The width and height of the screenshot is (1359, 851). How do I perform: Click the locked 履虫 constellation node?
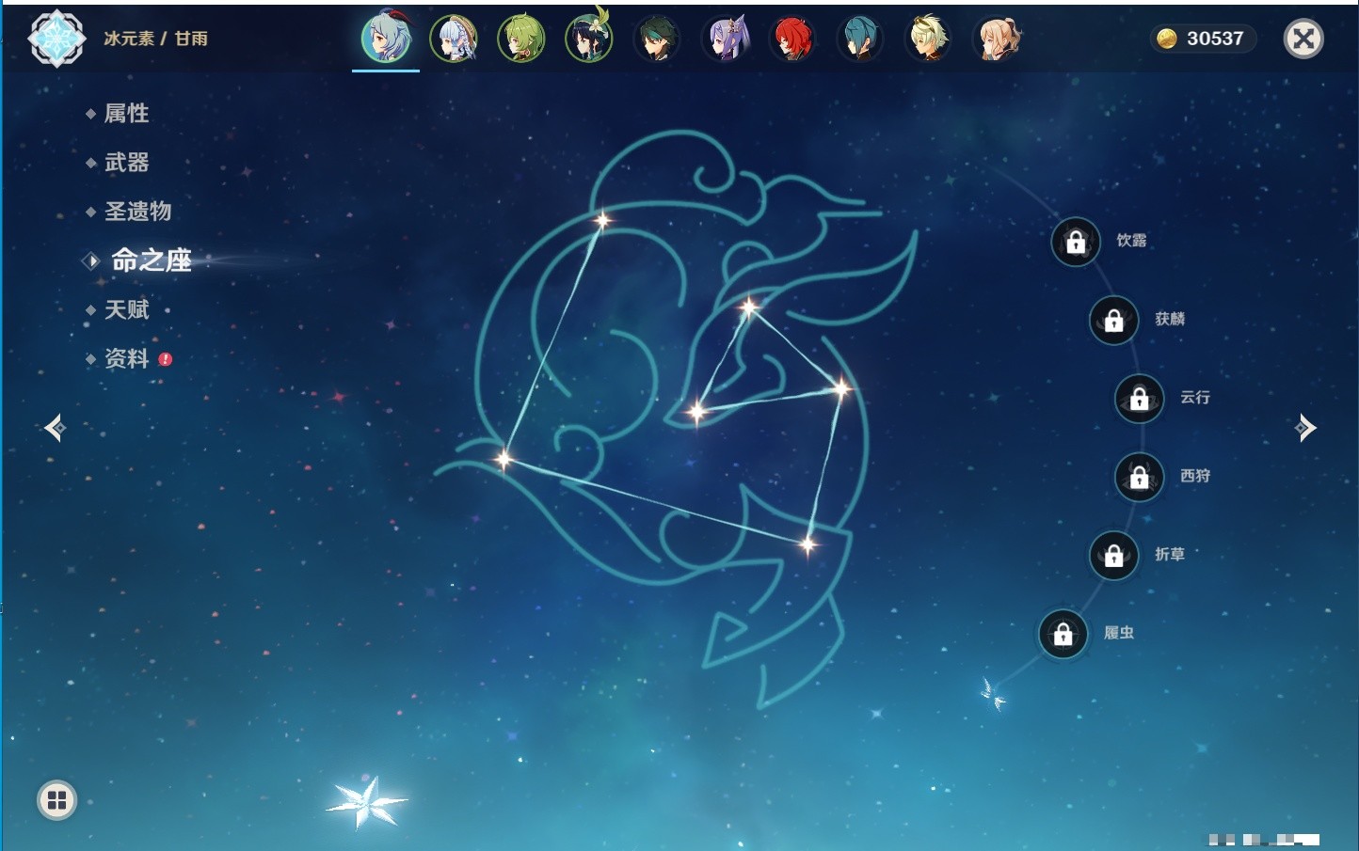[1063, 635]
